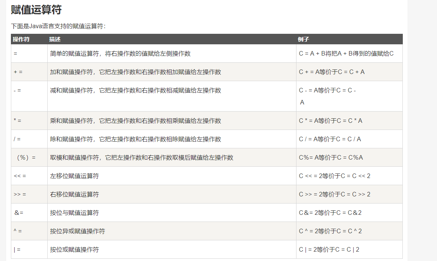The height and width of the screenshot is (261, 437).
Task: Click the 赋值运算符 page heading
Action: [36, 10]
